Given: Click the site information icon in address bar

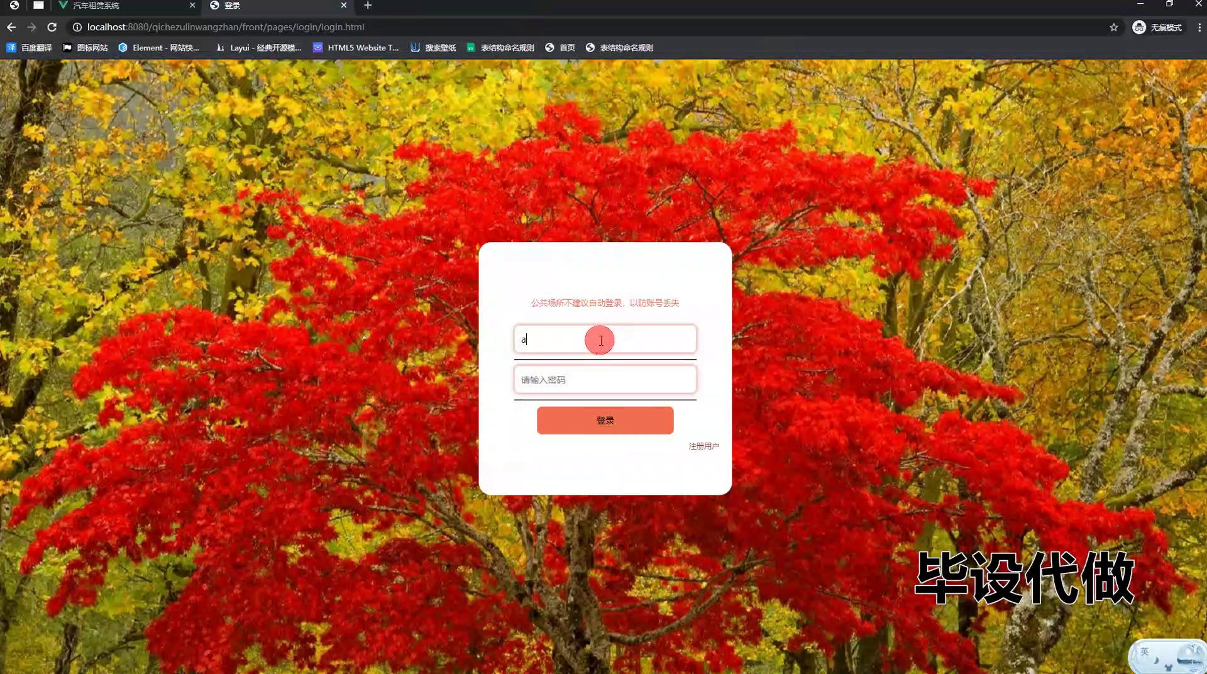Looking at the screenshot, I should coord(77,27).
